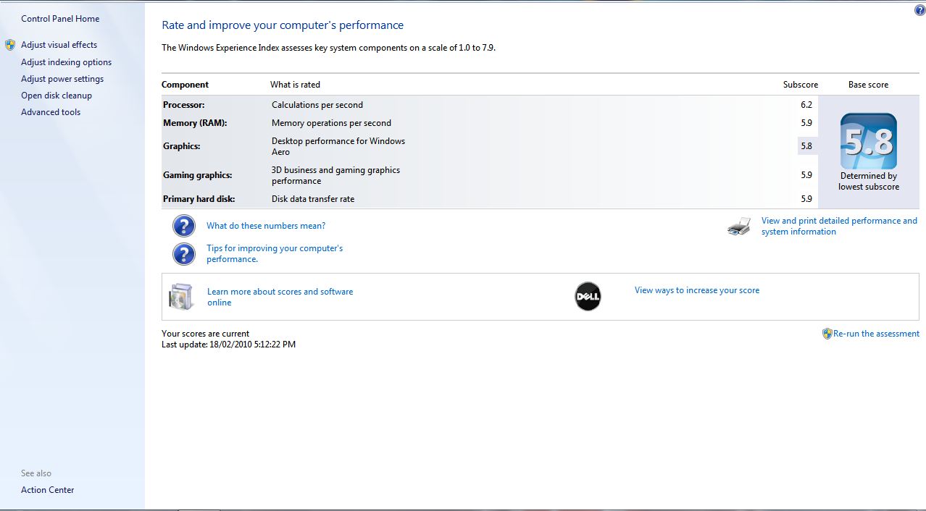Open Action Center link
The width and height of the screenshot is (926, 511).
coord(47,490)
